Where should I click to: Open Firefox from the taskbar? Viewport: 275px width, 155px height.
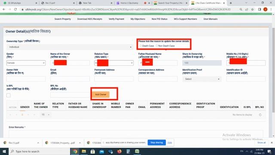[119, 151]
